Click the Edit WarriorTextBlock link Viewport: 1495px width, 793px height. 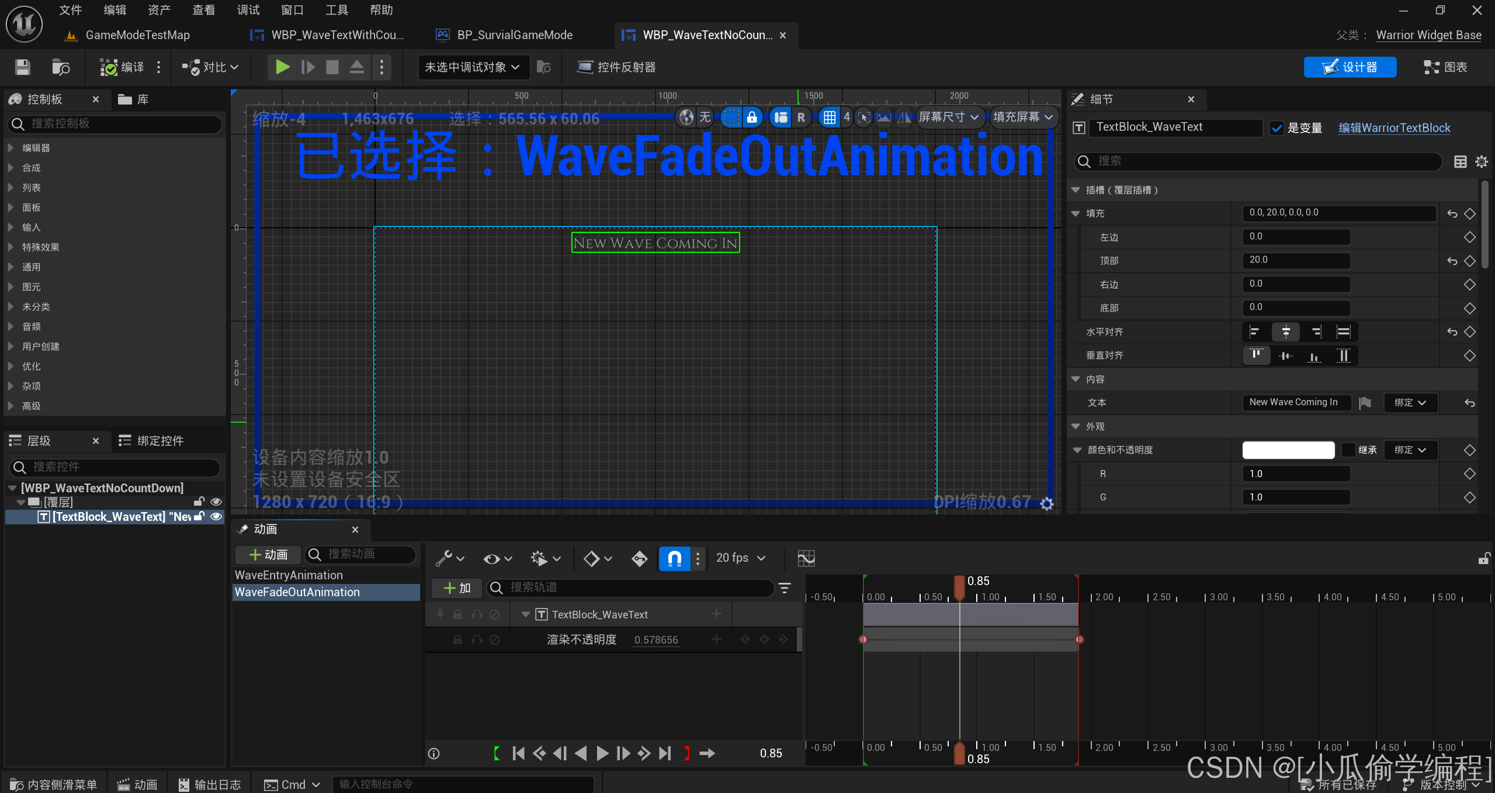coord(1394,128)
